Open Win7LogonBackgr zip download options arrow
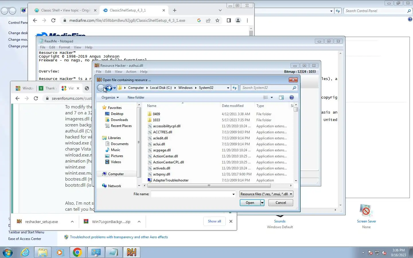This screenshot has width=413, height=258. [139, 222]
